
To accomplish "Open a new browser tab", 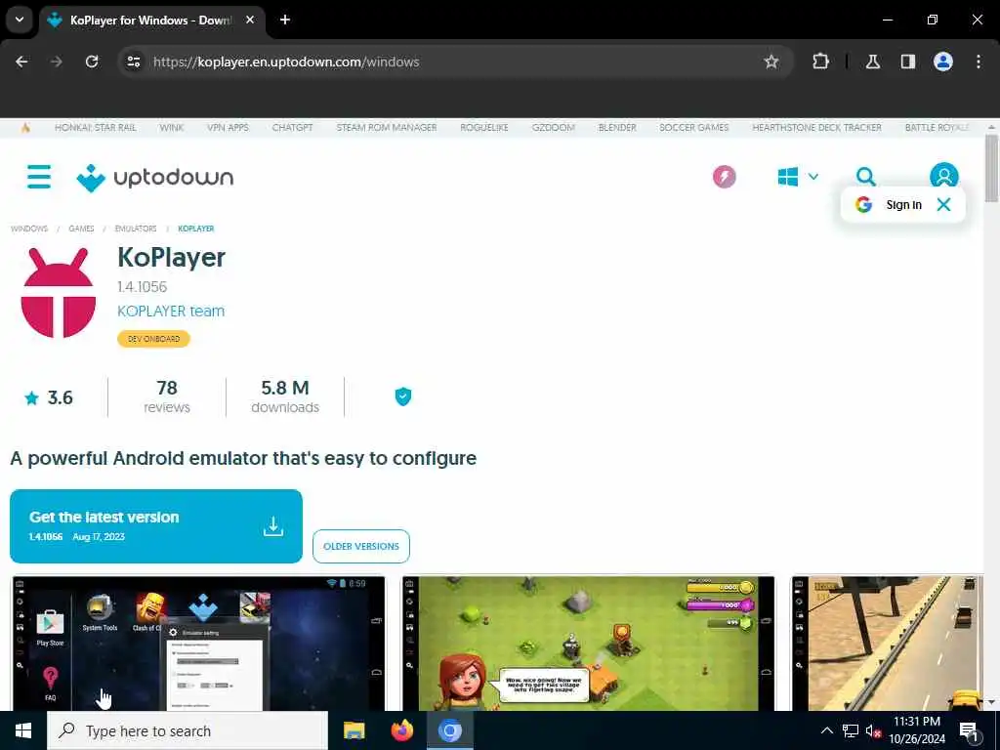I will pos(285,20).
